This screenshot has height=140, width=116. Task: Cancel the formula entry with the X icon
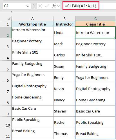pyautogui.click(x=40, y=6)
